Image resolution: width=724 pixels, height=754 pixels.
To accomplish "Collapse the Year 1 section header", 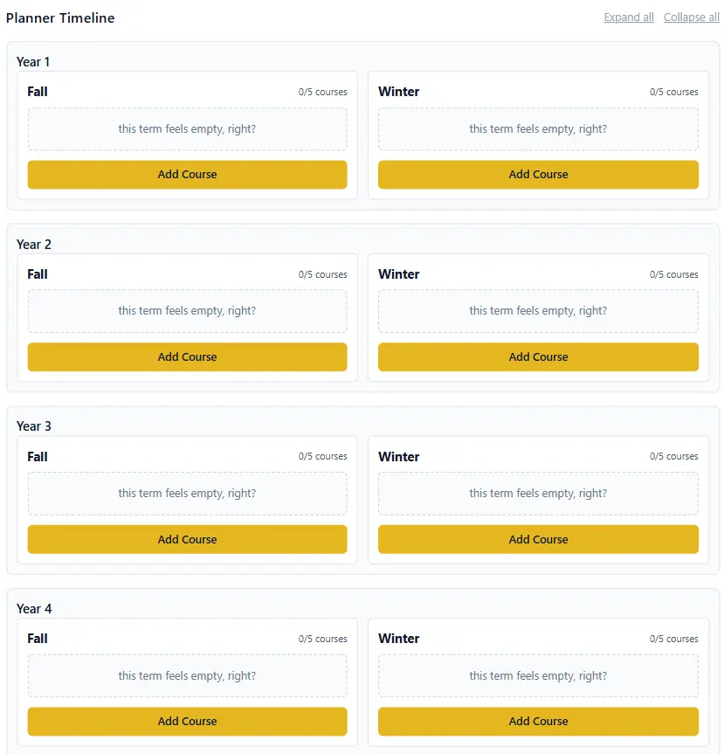I will point(34,62).
